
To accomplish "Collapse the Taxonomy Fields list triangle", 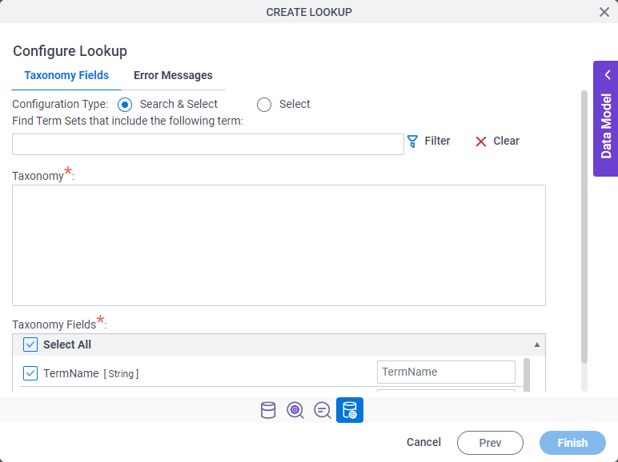I will pos(537,345).
